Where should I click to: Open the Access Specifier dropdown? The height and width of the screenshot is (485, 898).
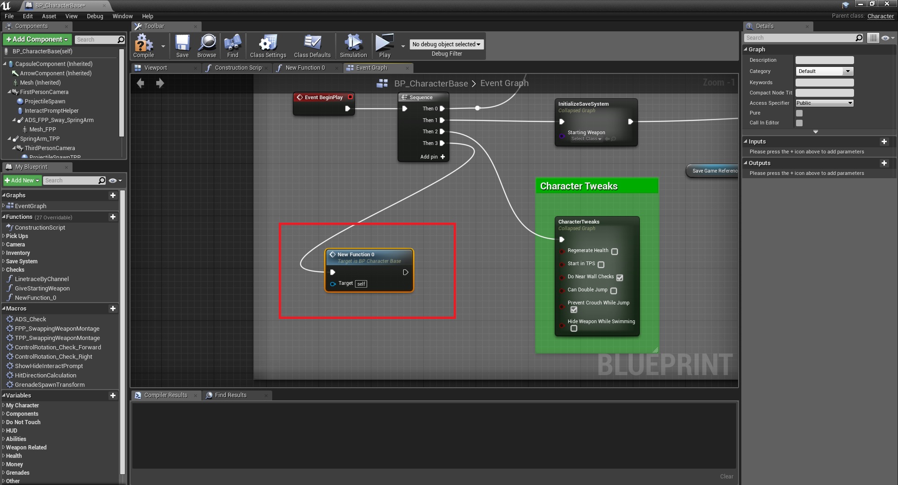824,103
